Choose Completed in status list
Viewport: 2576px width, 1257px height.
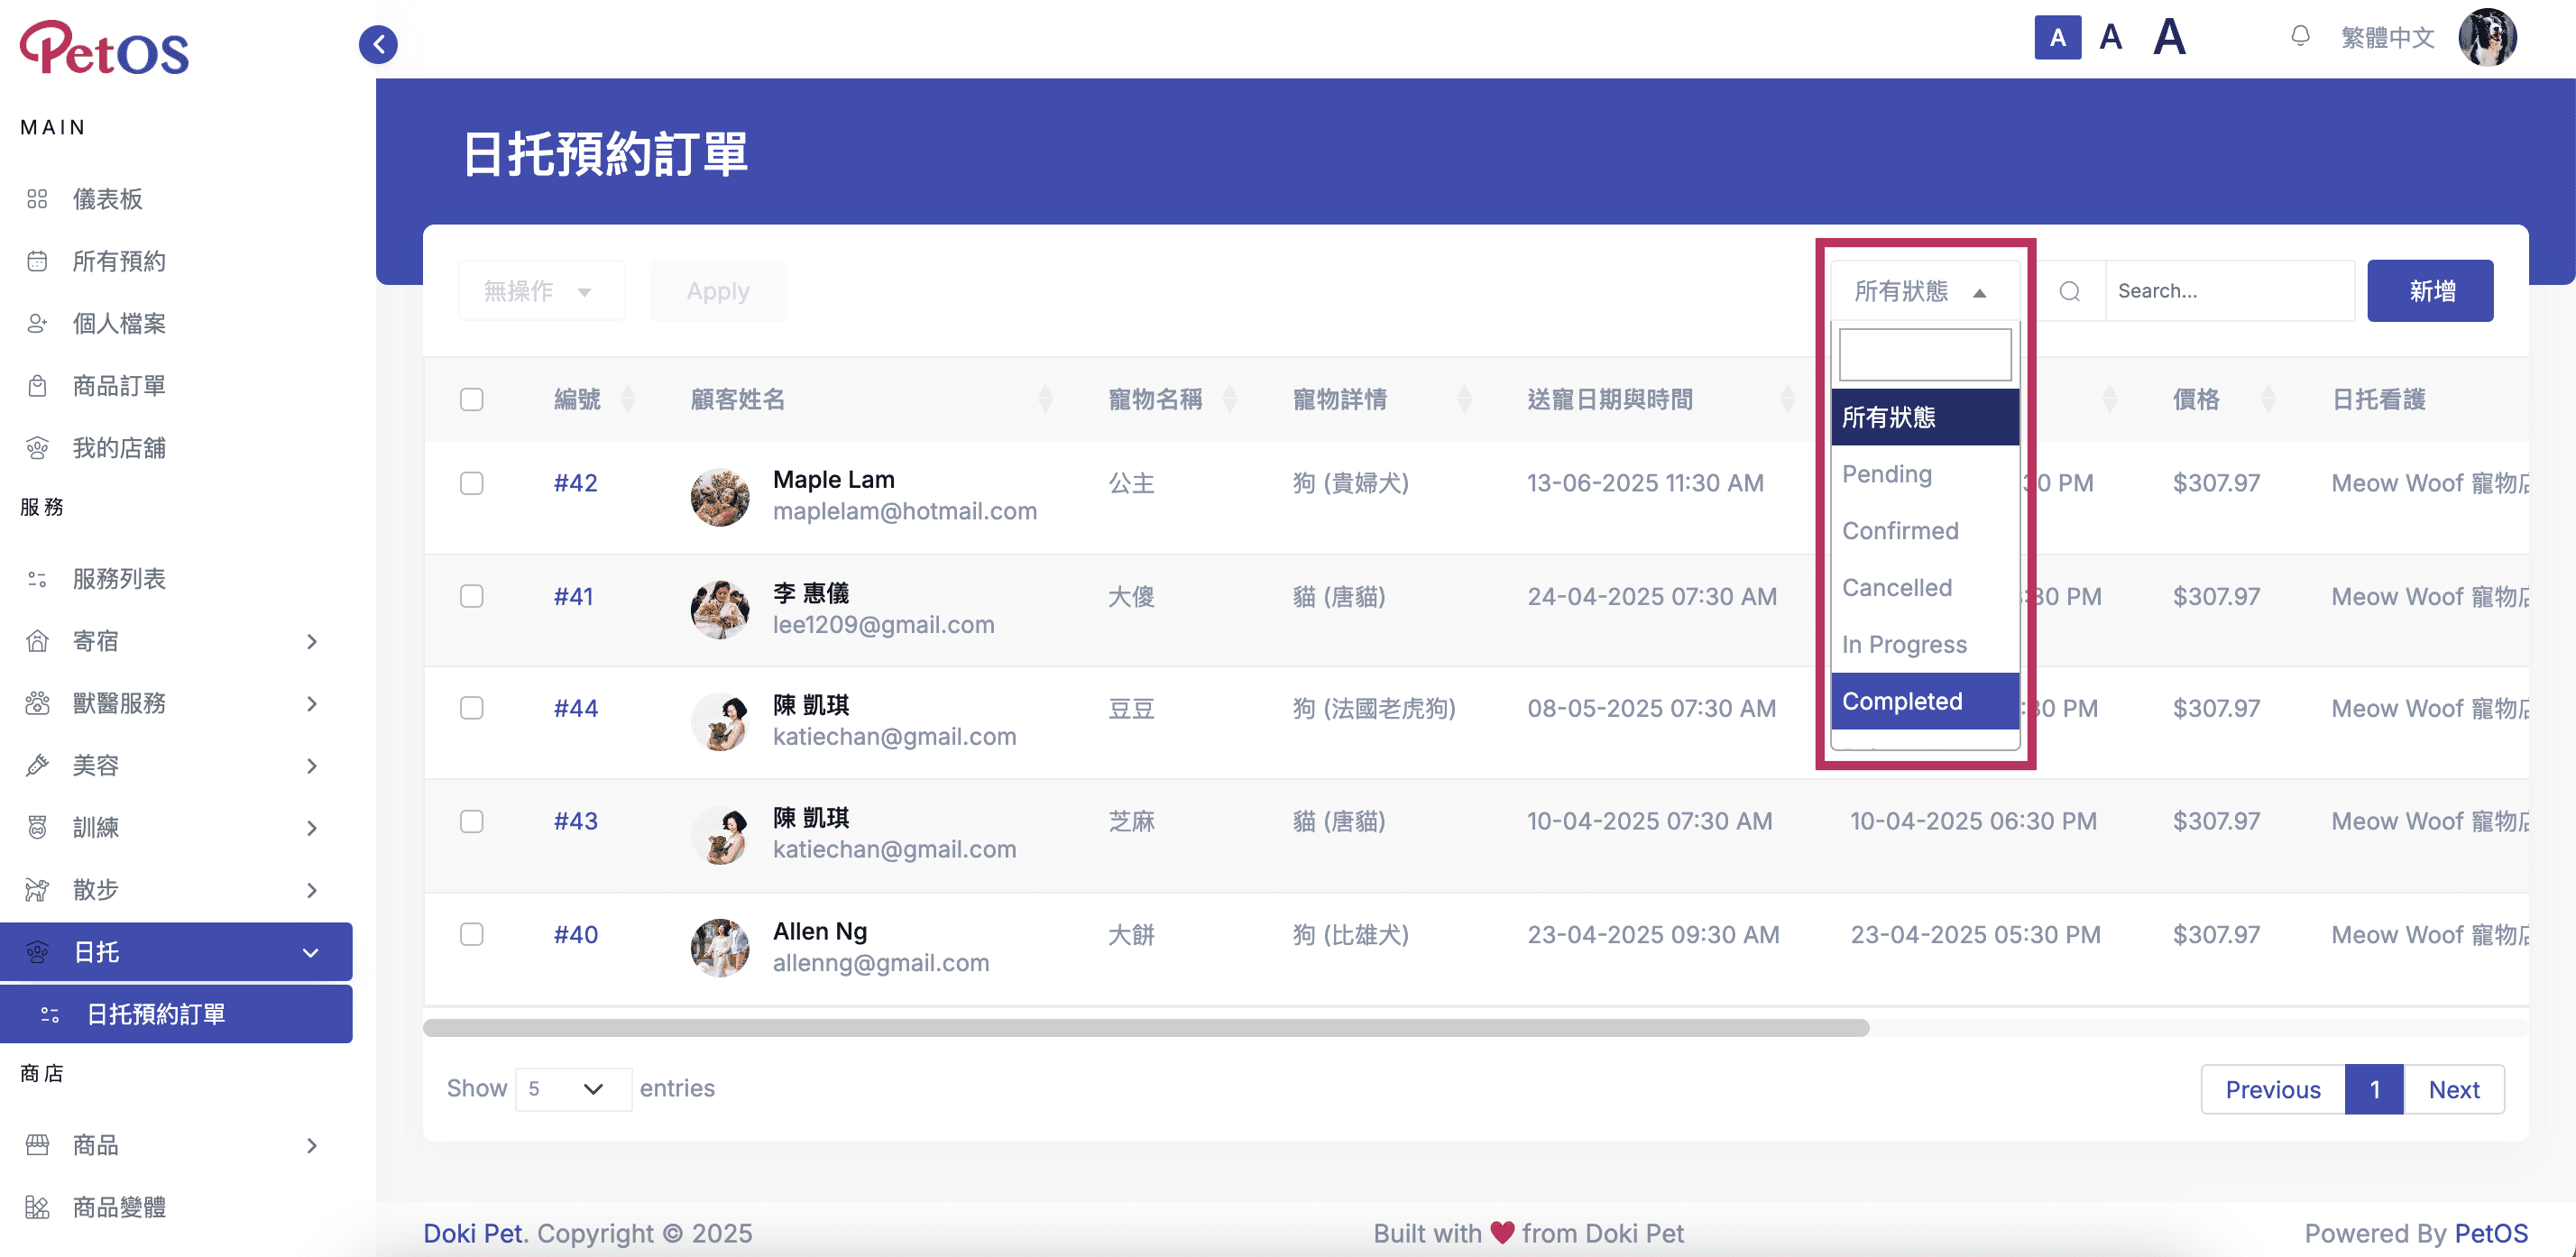click(x=1925, y=701)
